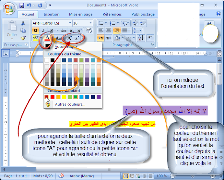Shrink font size with small A
Screen dimensions: 224x180
pos(77,38)
